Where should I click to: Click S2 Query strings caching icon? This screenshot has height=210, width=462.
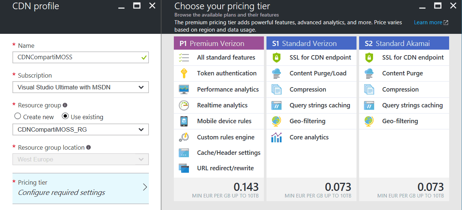[x=369, y=105]
